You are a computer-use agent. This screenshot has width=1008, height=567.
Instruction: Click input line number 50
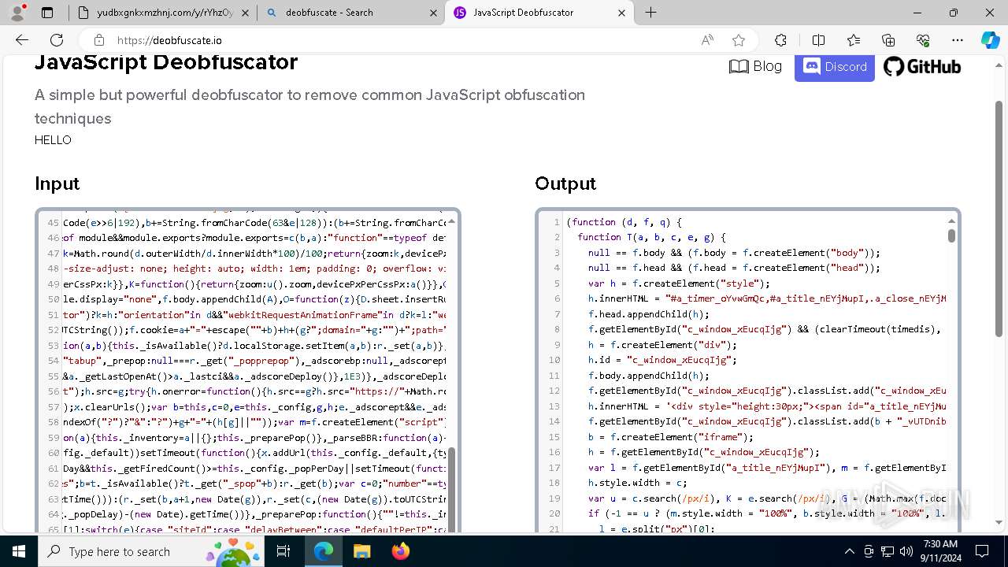[x=54, y=299]
